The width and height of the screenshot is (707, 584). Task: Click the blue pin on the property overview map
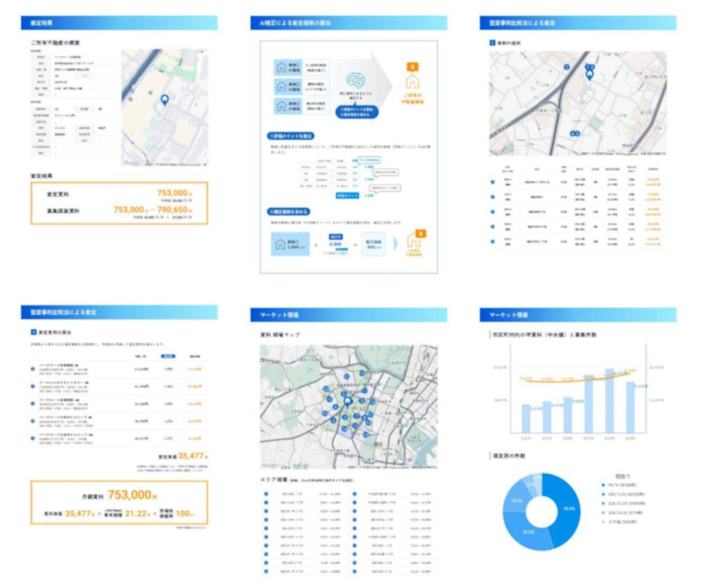coord(165,99)
